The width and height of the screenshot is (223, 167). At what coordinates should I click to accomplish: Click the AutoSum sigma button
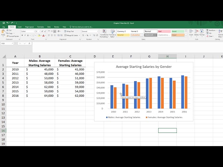[211, 30]
